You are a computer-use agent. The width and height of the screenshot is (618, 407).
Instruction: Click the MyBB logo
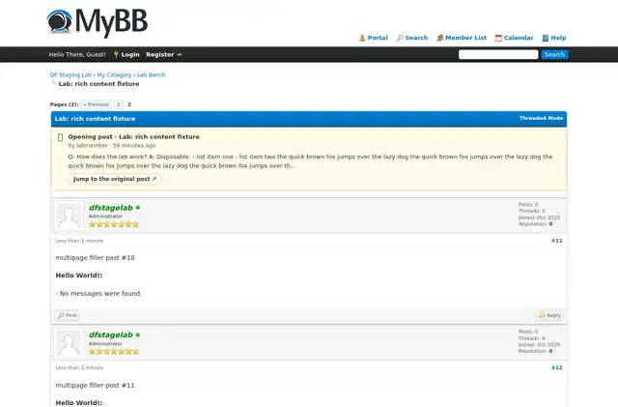[97, 22]
